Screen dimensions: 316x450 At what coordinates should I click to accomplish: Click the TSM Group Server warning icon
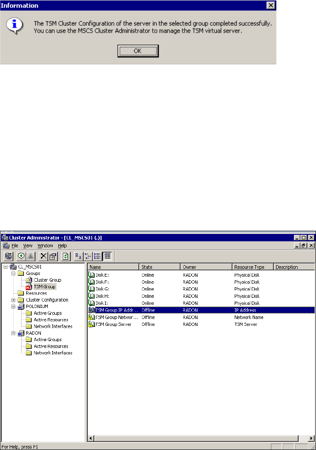click(91, 325)
